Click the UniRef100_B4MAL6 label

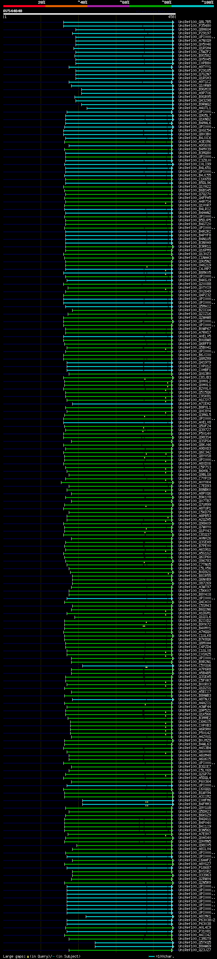coord(195,123)
